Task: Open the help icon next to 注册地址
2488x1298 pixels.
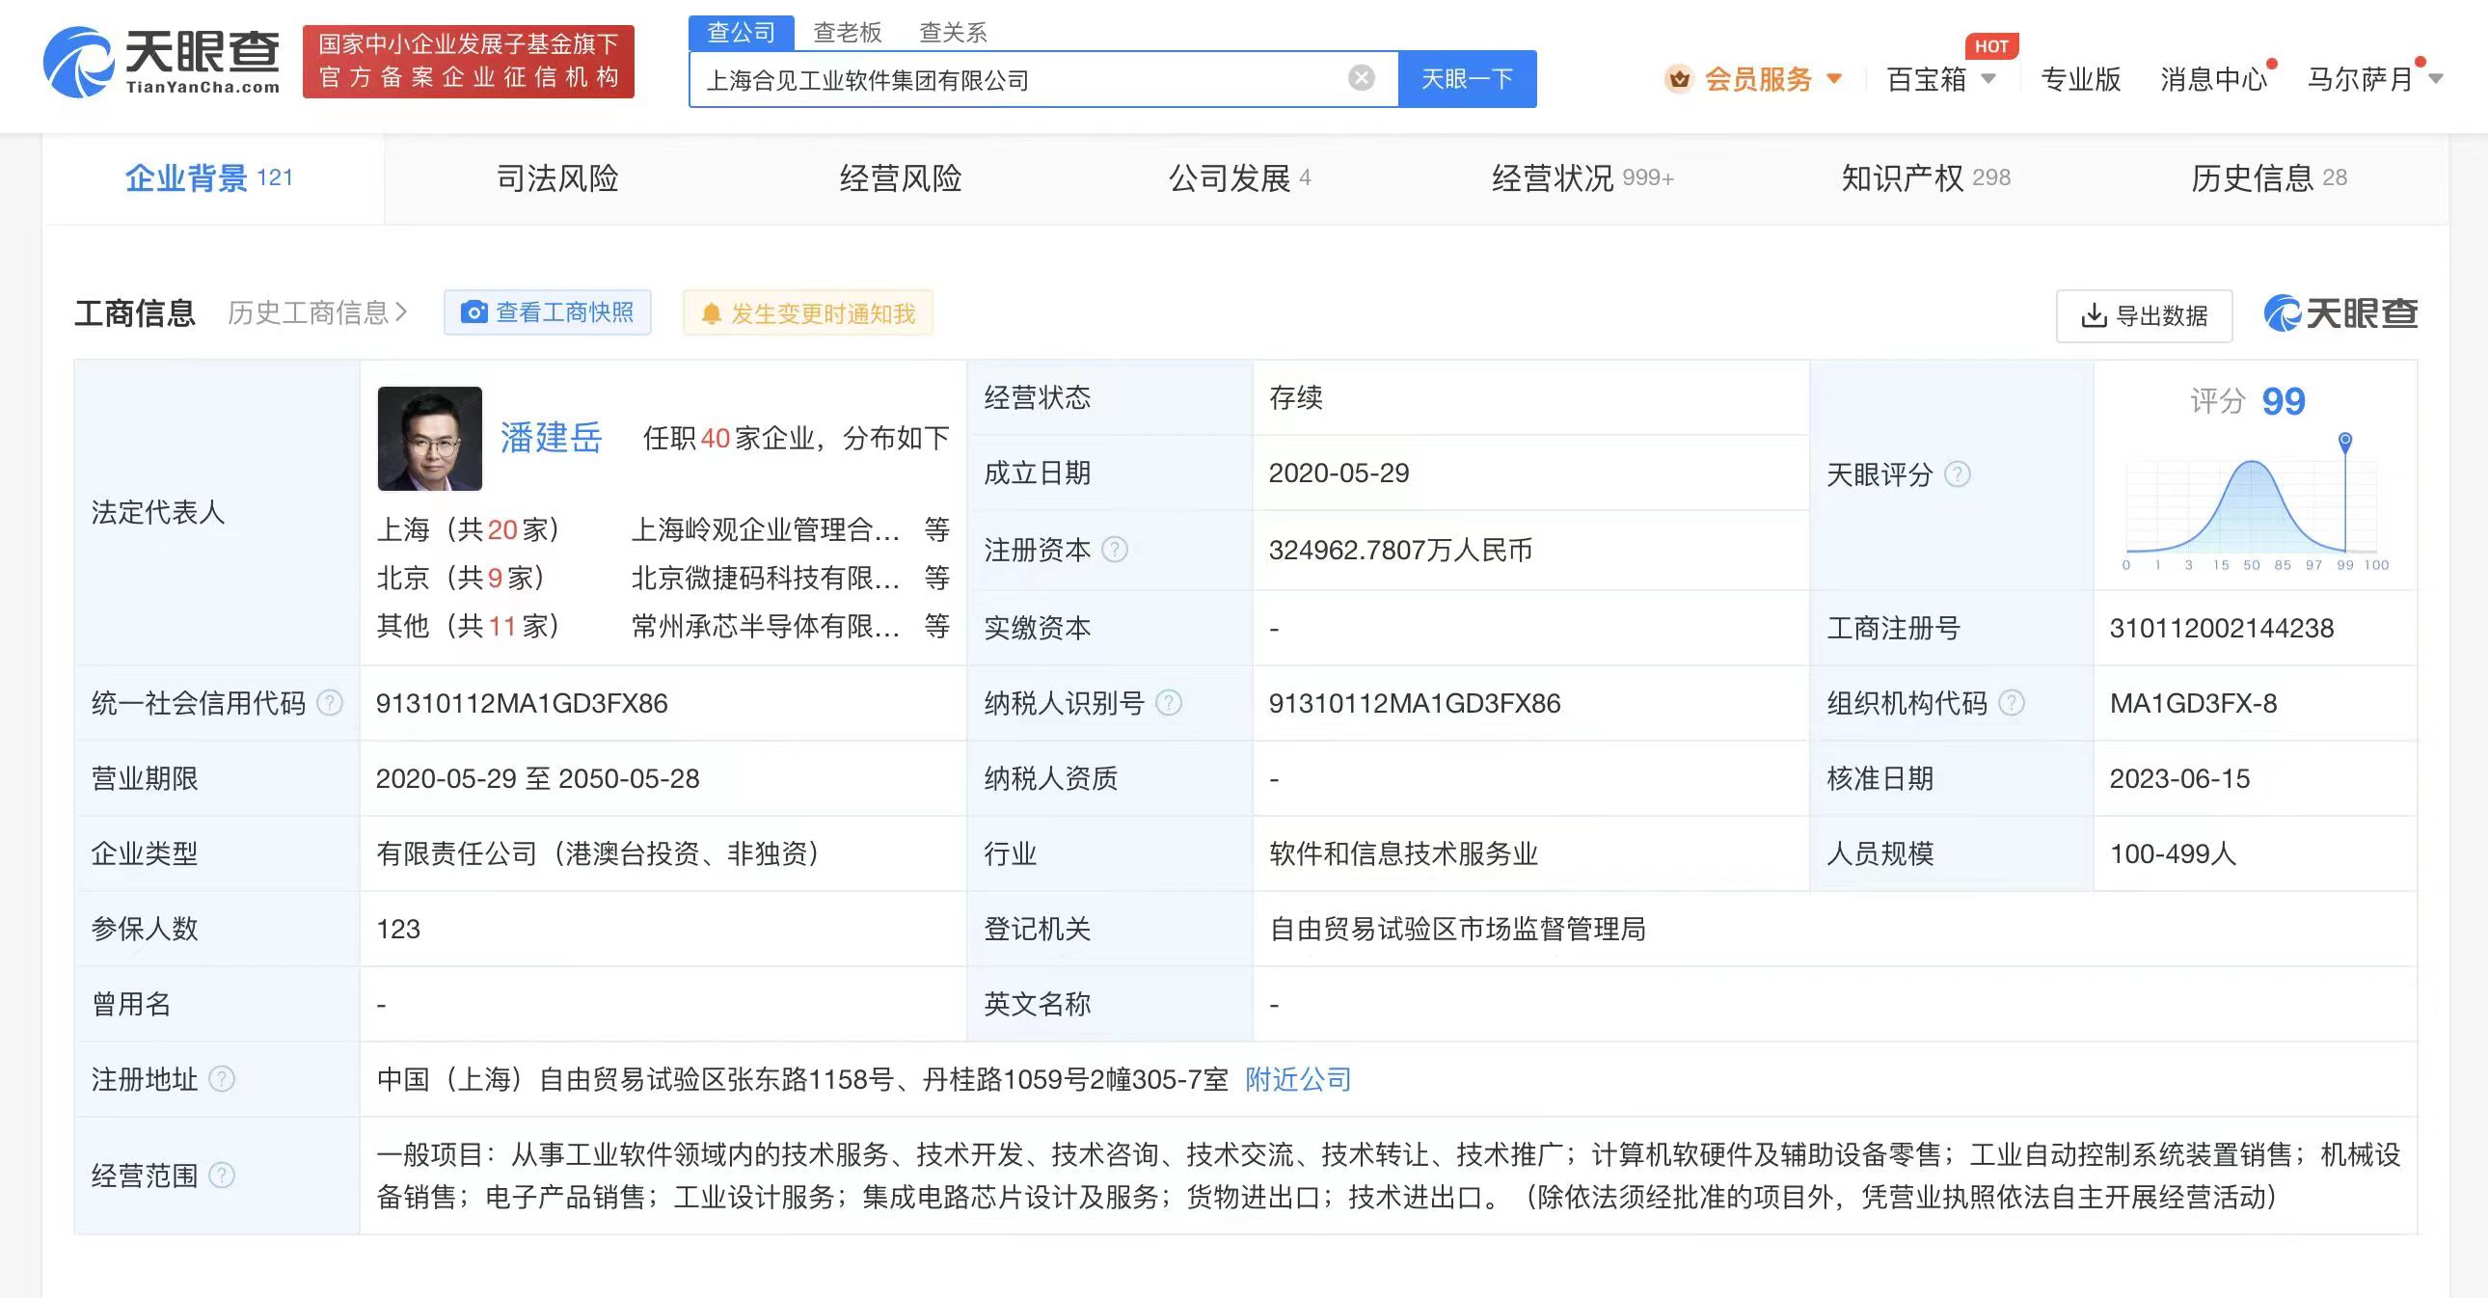Action: 221,1079
